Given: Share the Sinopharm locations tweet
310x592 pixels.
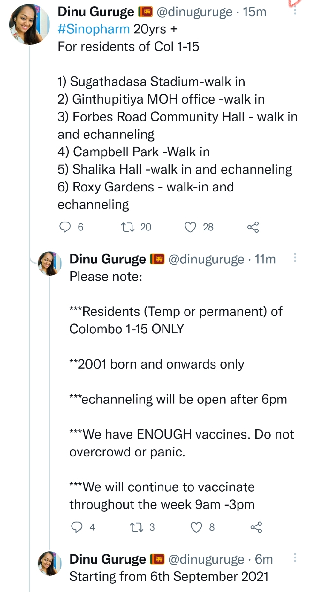Looking at the screenshot, I should (253, 227).
